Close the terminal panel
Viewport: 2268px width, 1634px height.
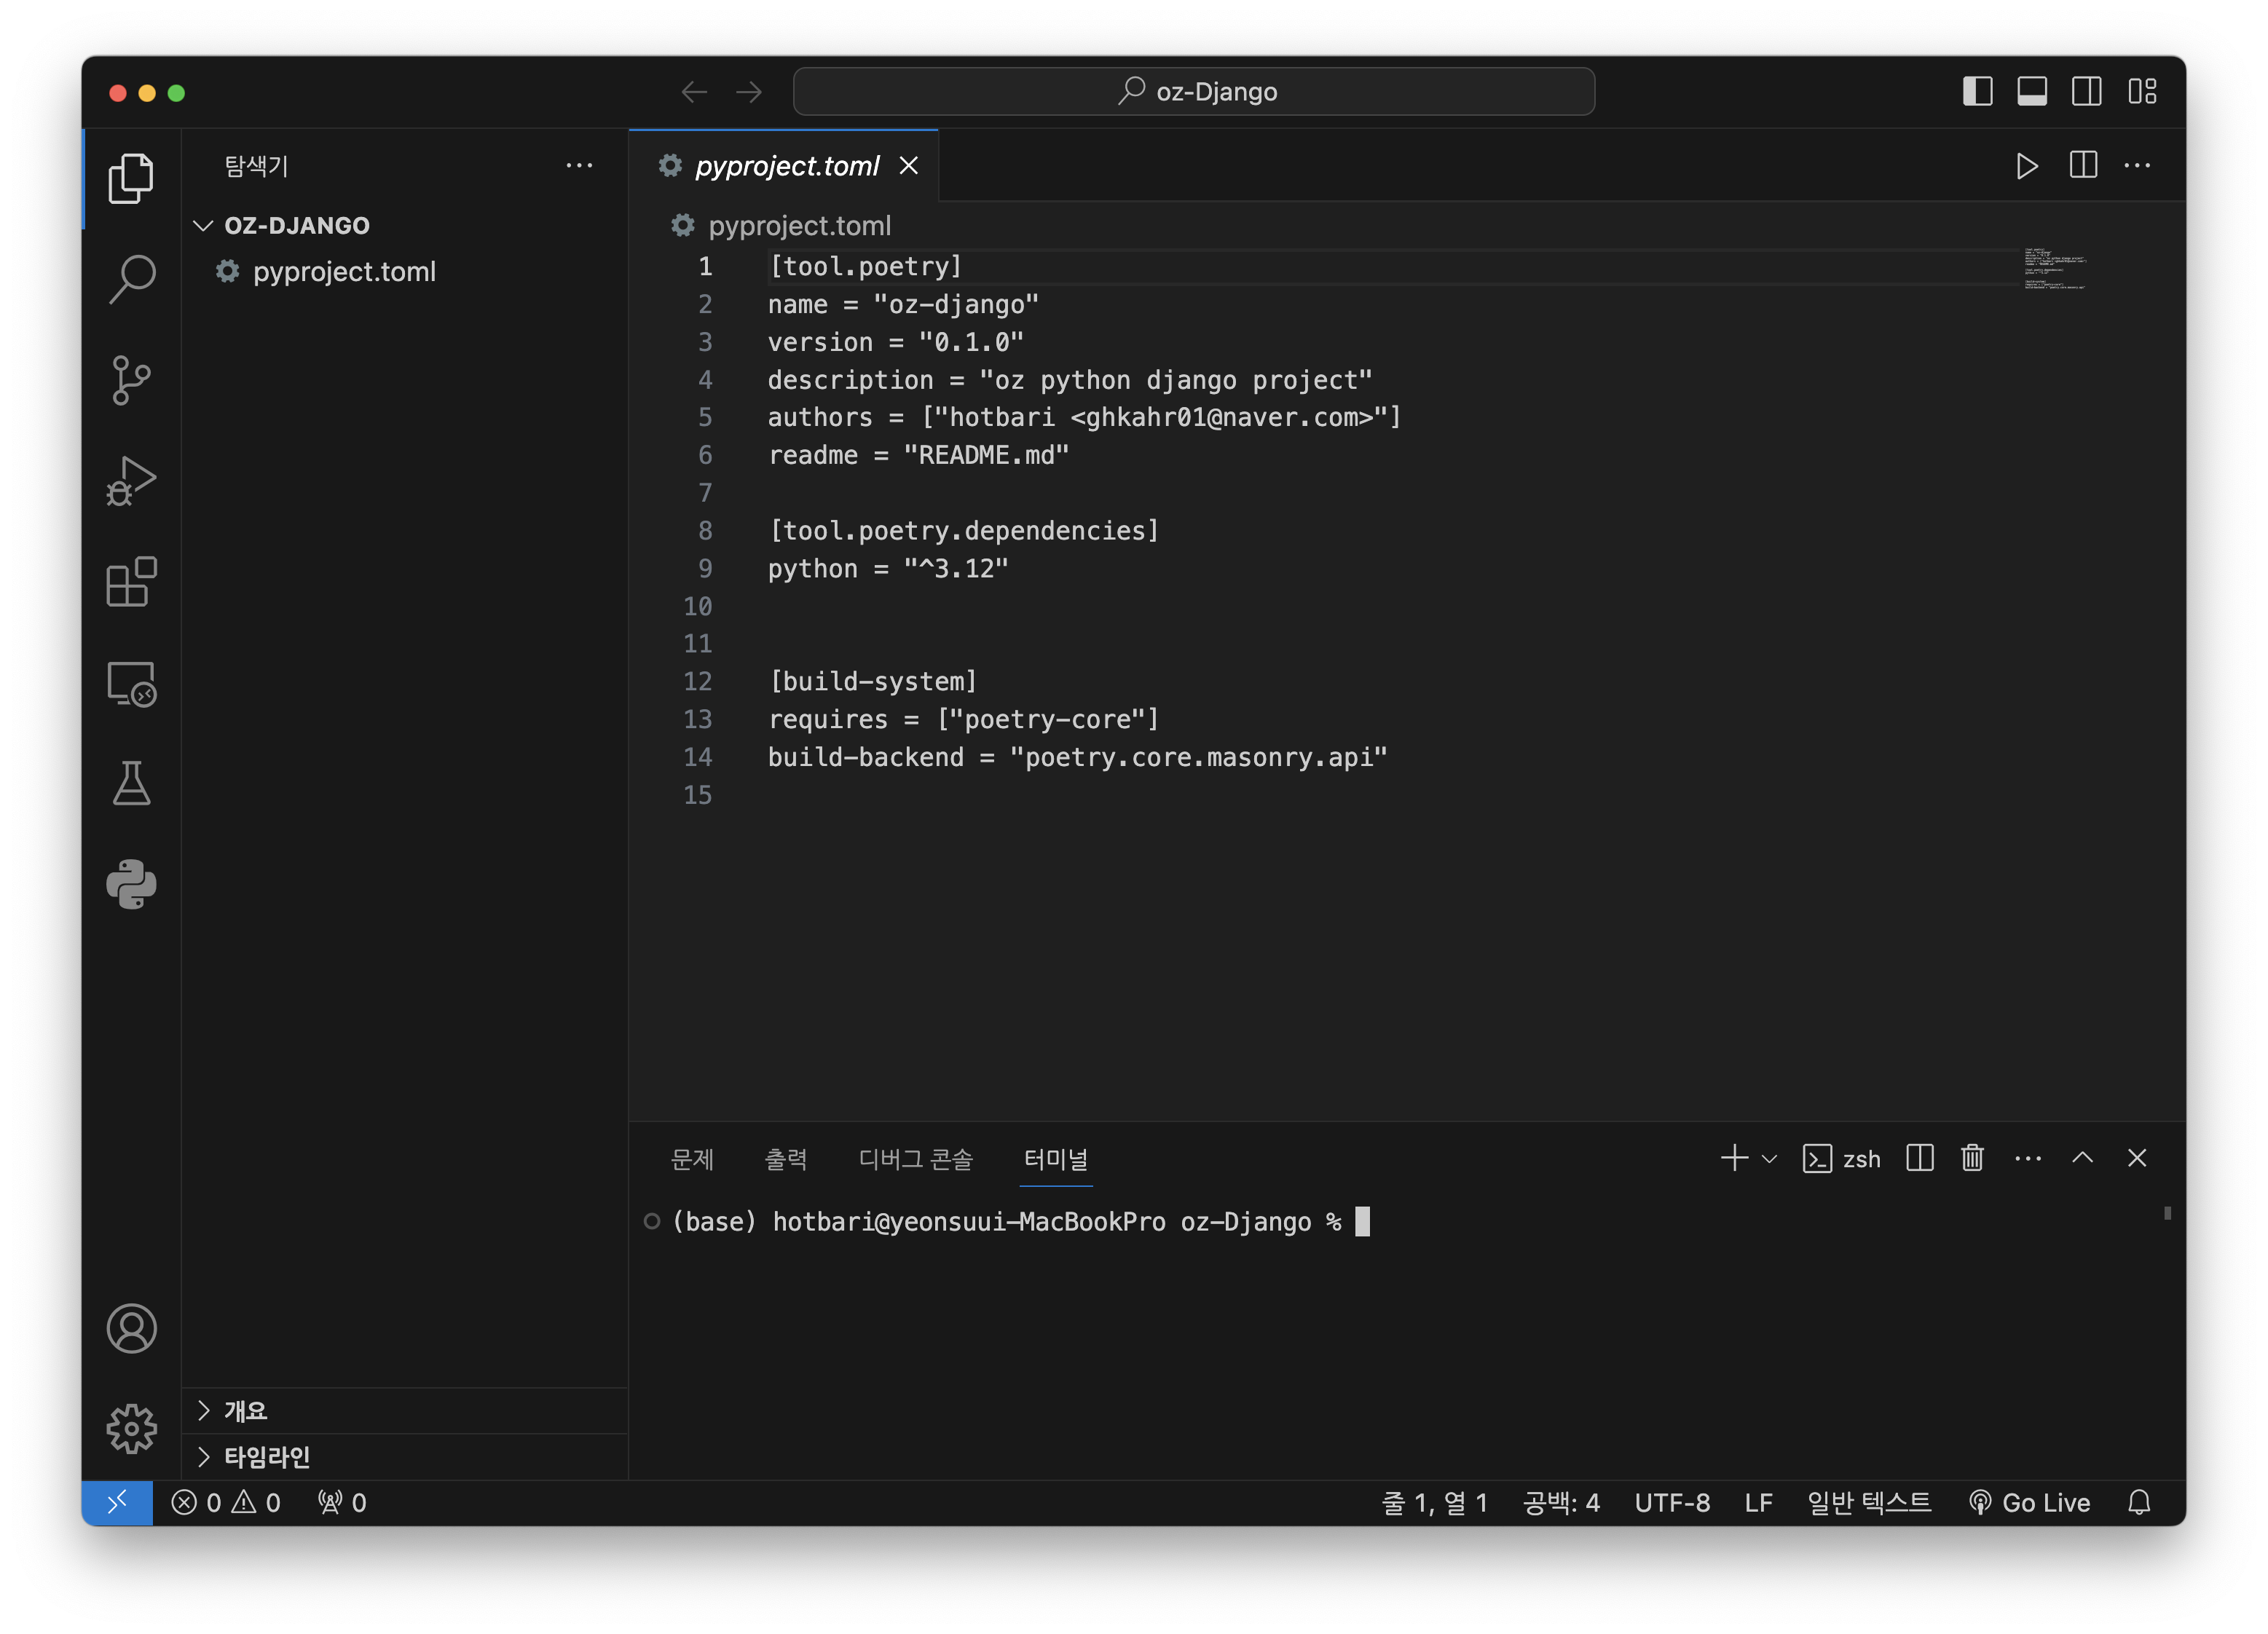pyautogui.click(x=2137, y=1158)
